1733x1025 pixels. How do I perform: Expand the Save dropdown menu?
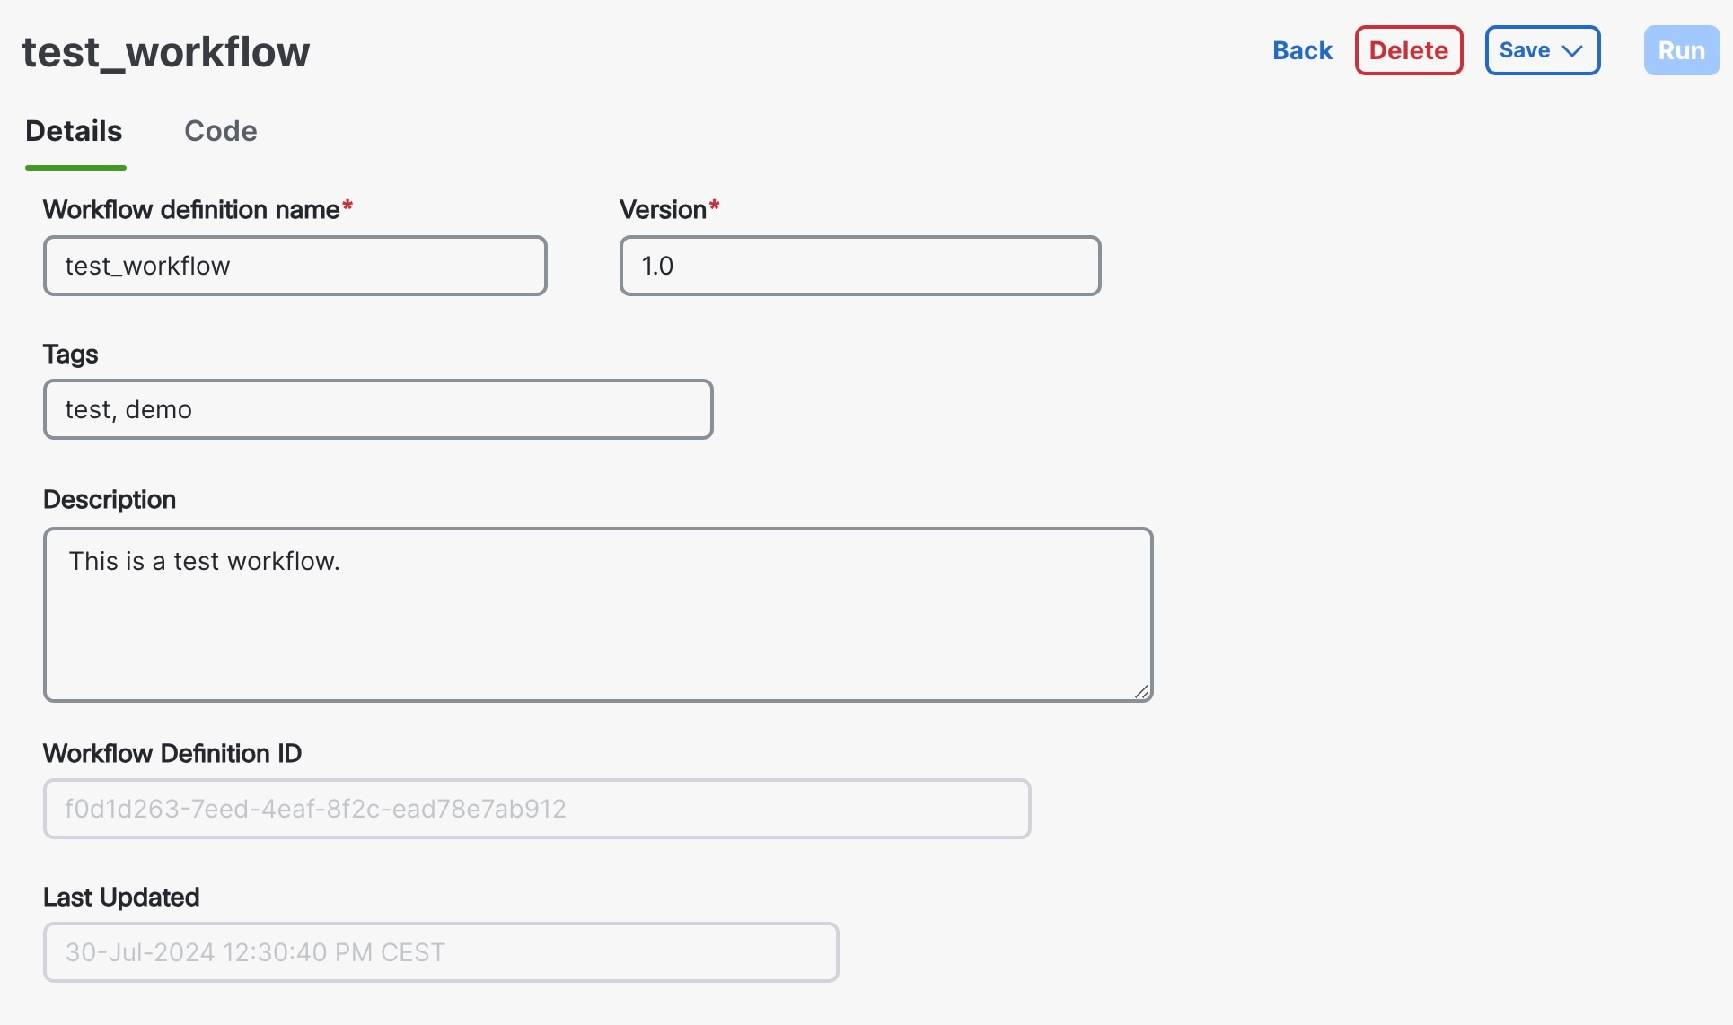pos(1542,50)
